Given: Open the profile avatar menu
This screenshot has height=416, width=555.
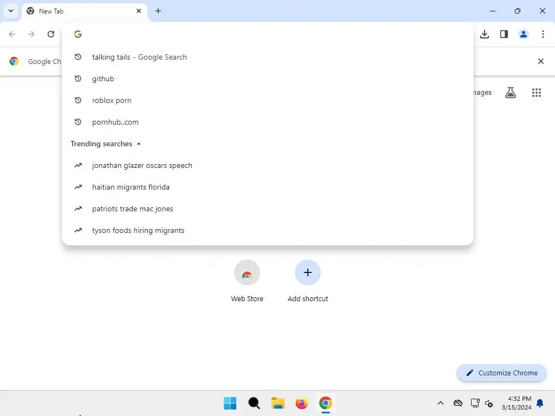Looking at the screenshot, I should click(x=524, y=34).
